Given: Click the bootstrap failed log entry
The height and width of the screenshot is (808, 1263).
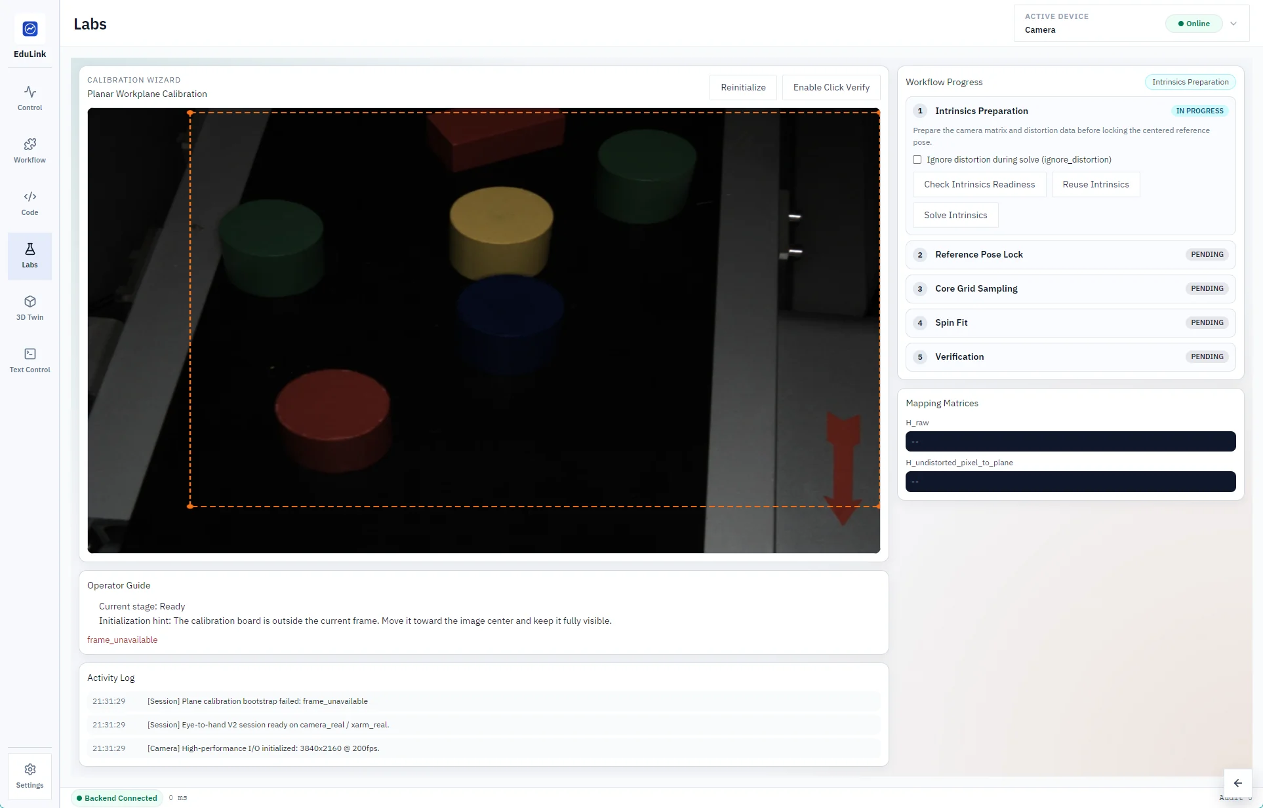Looking at the screenshot, I should (484, 701).
